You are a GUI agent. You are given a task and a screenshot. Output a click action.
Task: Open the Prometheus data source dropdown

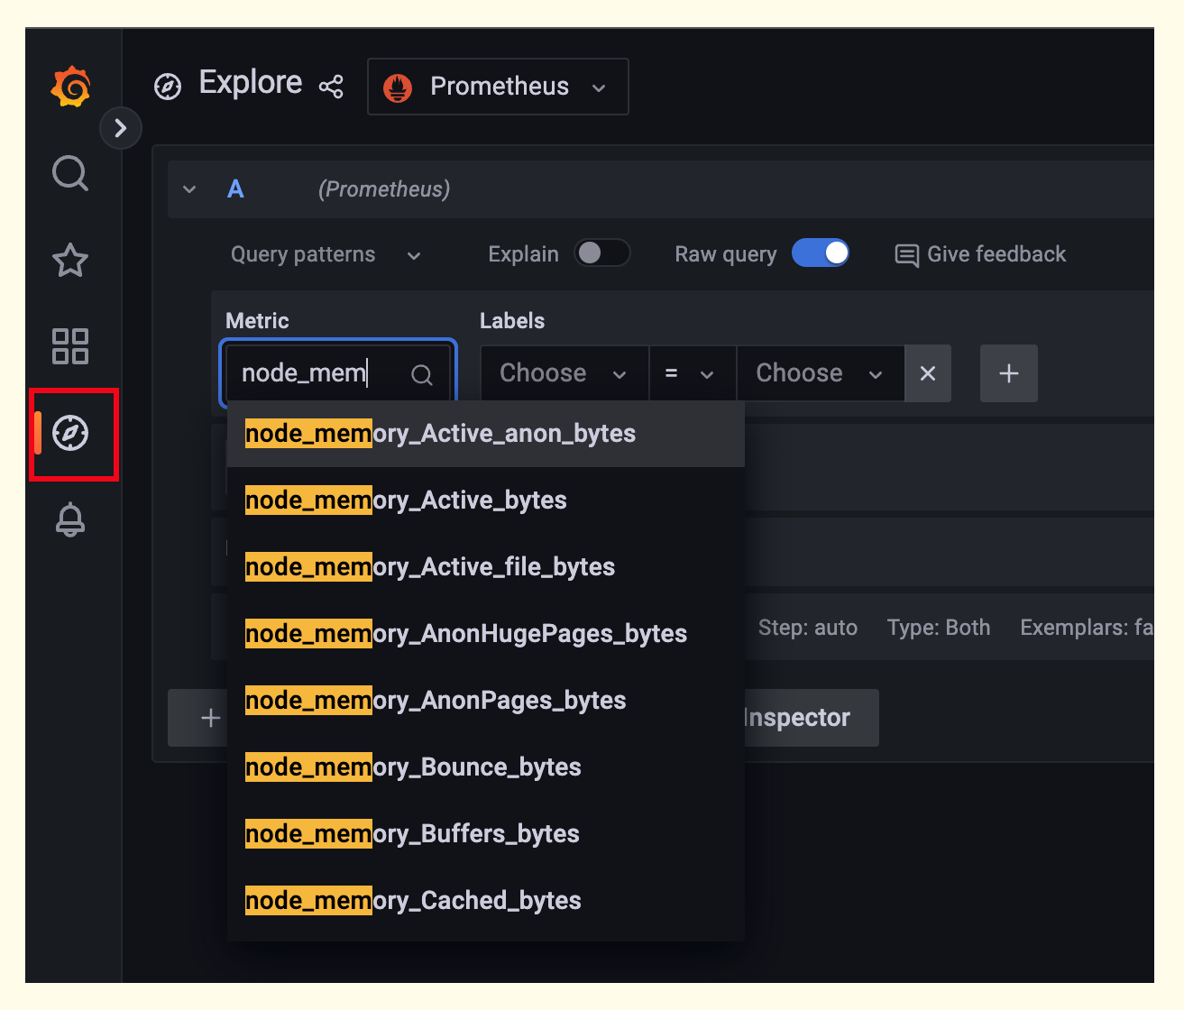coord(498,87)
